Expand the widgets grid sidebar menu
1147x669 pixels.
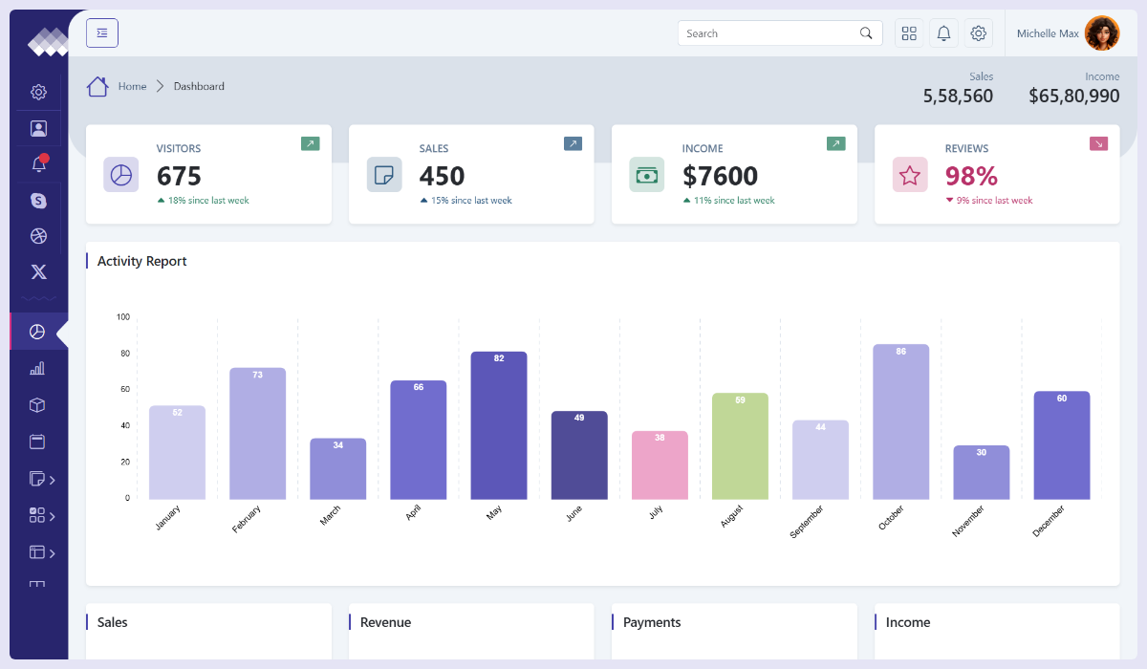38,515
